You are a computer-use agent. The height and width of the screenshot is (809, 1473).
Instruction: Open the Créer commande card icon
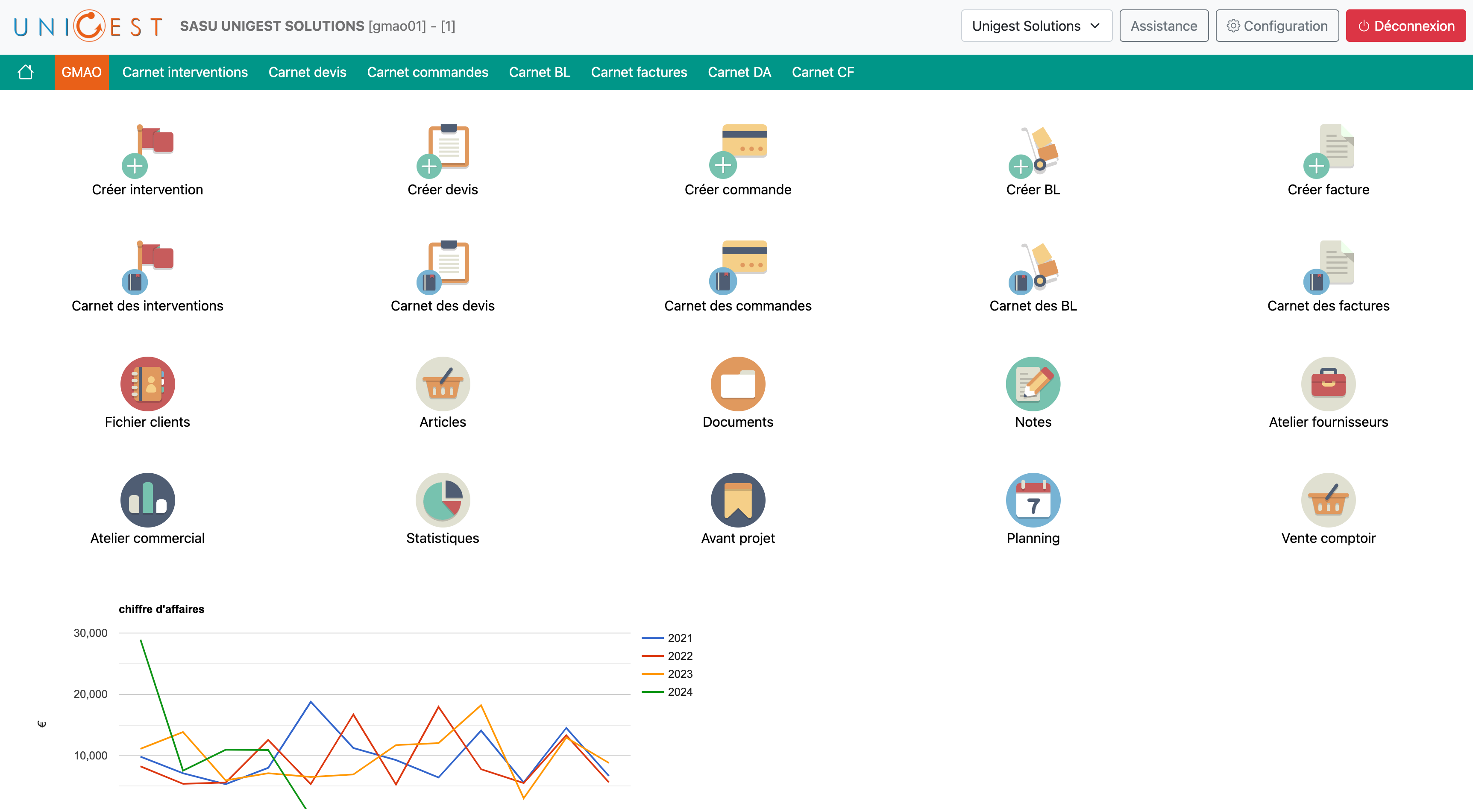pyautogui.click(x=738, y=151)
